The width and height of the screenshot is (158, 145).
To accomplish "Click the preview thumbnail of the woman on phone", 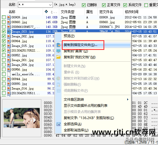I will 22,118.
